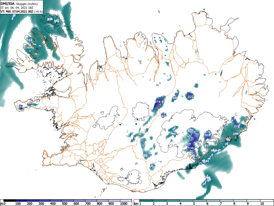Click the visibility value 713 on the glacier
274x206 pixels.
point(173,134)
